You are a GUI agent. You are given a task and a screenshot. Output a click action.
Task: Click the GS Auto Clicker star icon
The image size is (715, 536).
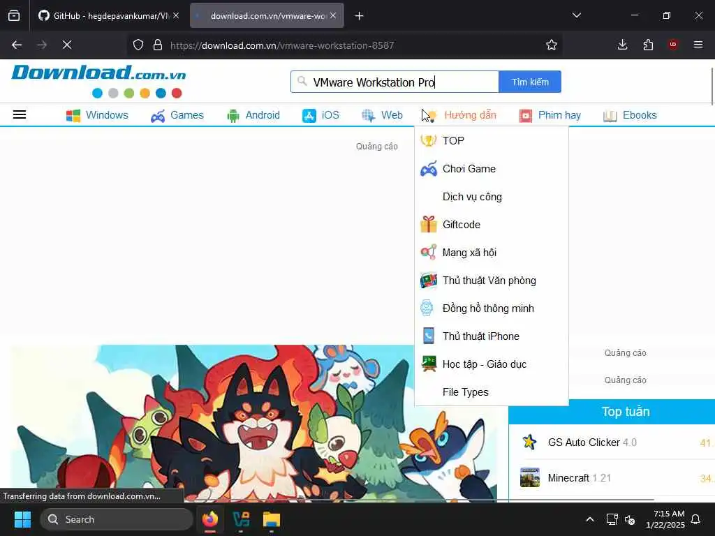pos(529,442)
